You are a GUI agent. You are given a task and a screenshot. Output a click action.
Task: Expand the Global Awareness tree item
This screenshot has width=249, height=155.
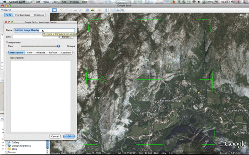click(x=3, y=145)
